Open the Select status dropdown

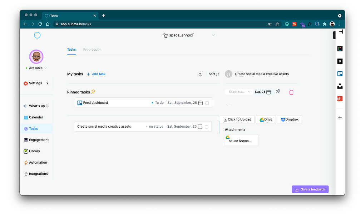tap(239, 92)
